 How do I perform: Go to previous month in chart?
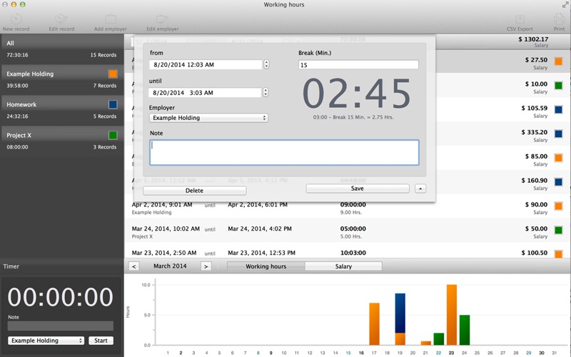134,266
